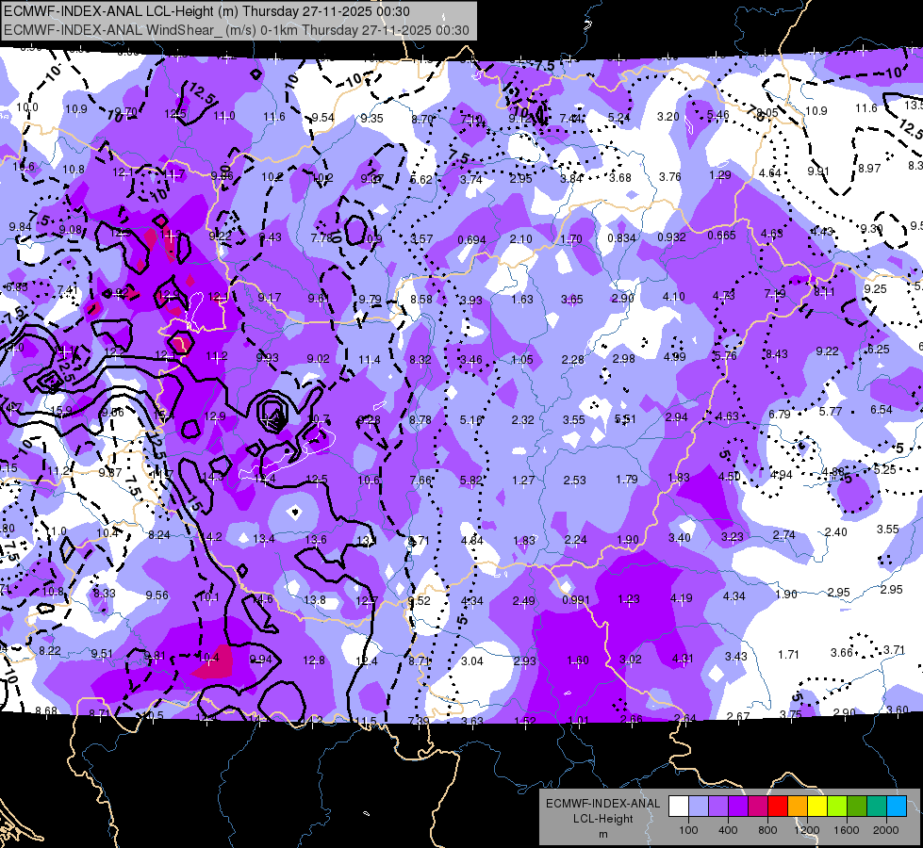Click the shear value 5.16
This screenshot has height=848, width=923.
click(470, 419)
